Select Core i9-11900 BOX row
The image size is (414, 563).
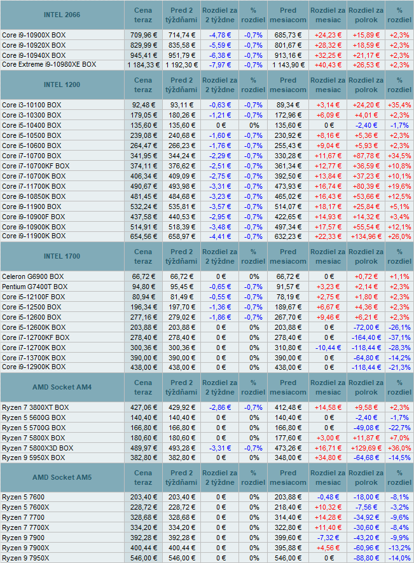[x=32, y=207]
